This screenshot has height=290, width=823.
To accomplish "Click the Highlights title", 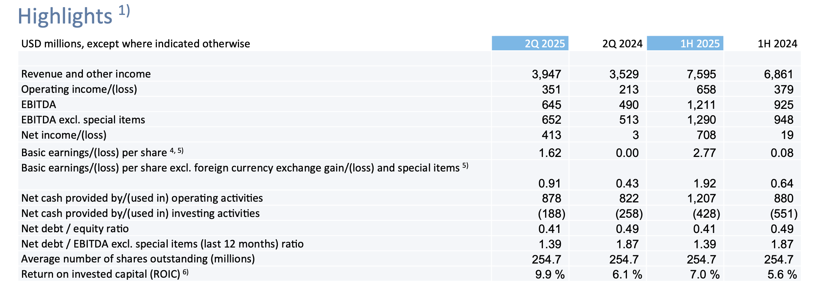I will pos(65,17).
